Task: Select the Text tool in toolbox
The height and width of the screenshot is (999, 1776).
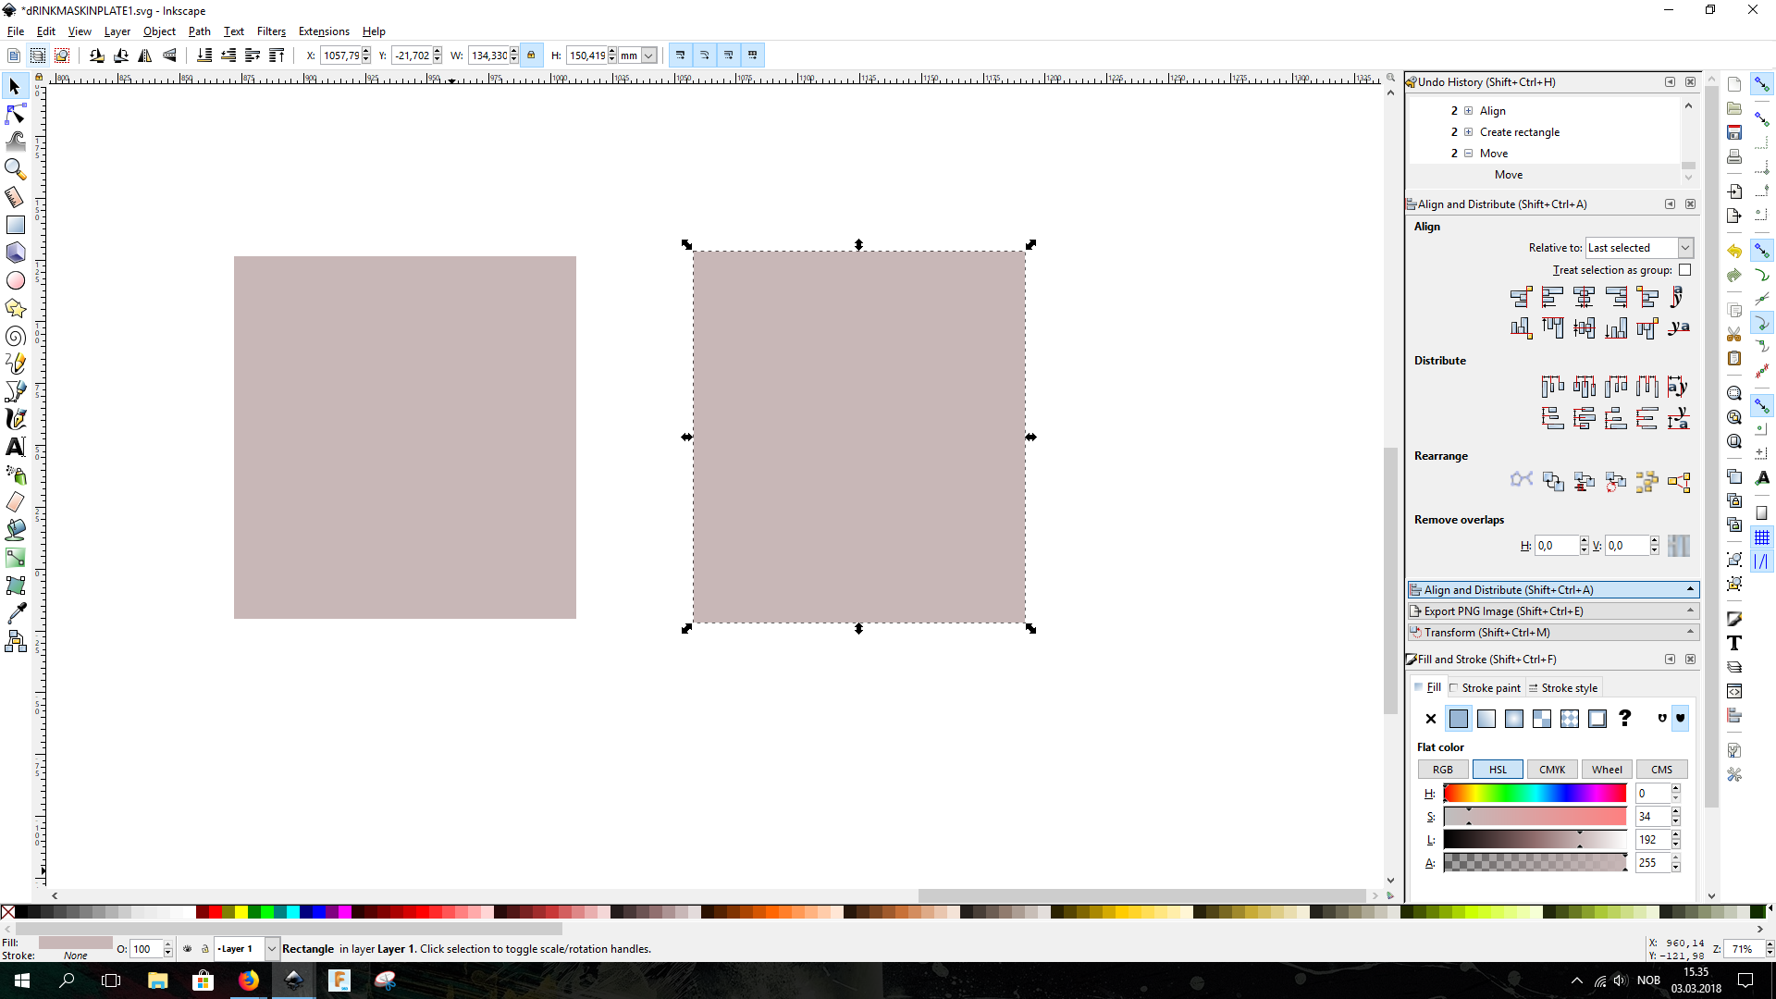Action: coord(15,447)
